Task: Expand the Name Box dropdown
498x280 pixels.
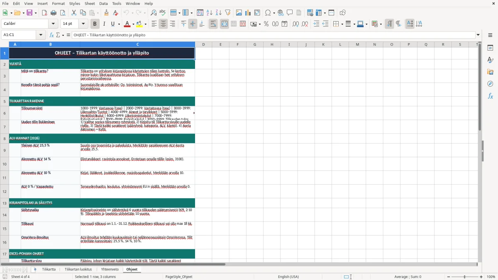Action: click(41, 35)
